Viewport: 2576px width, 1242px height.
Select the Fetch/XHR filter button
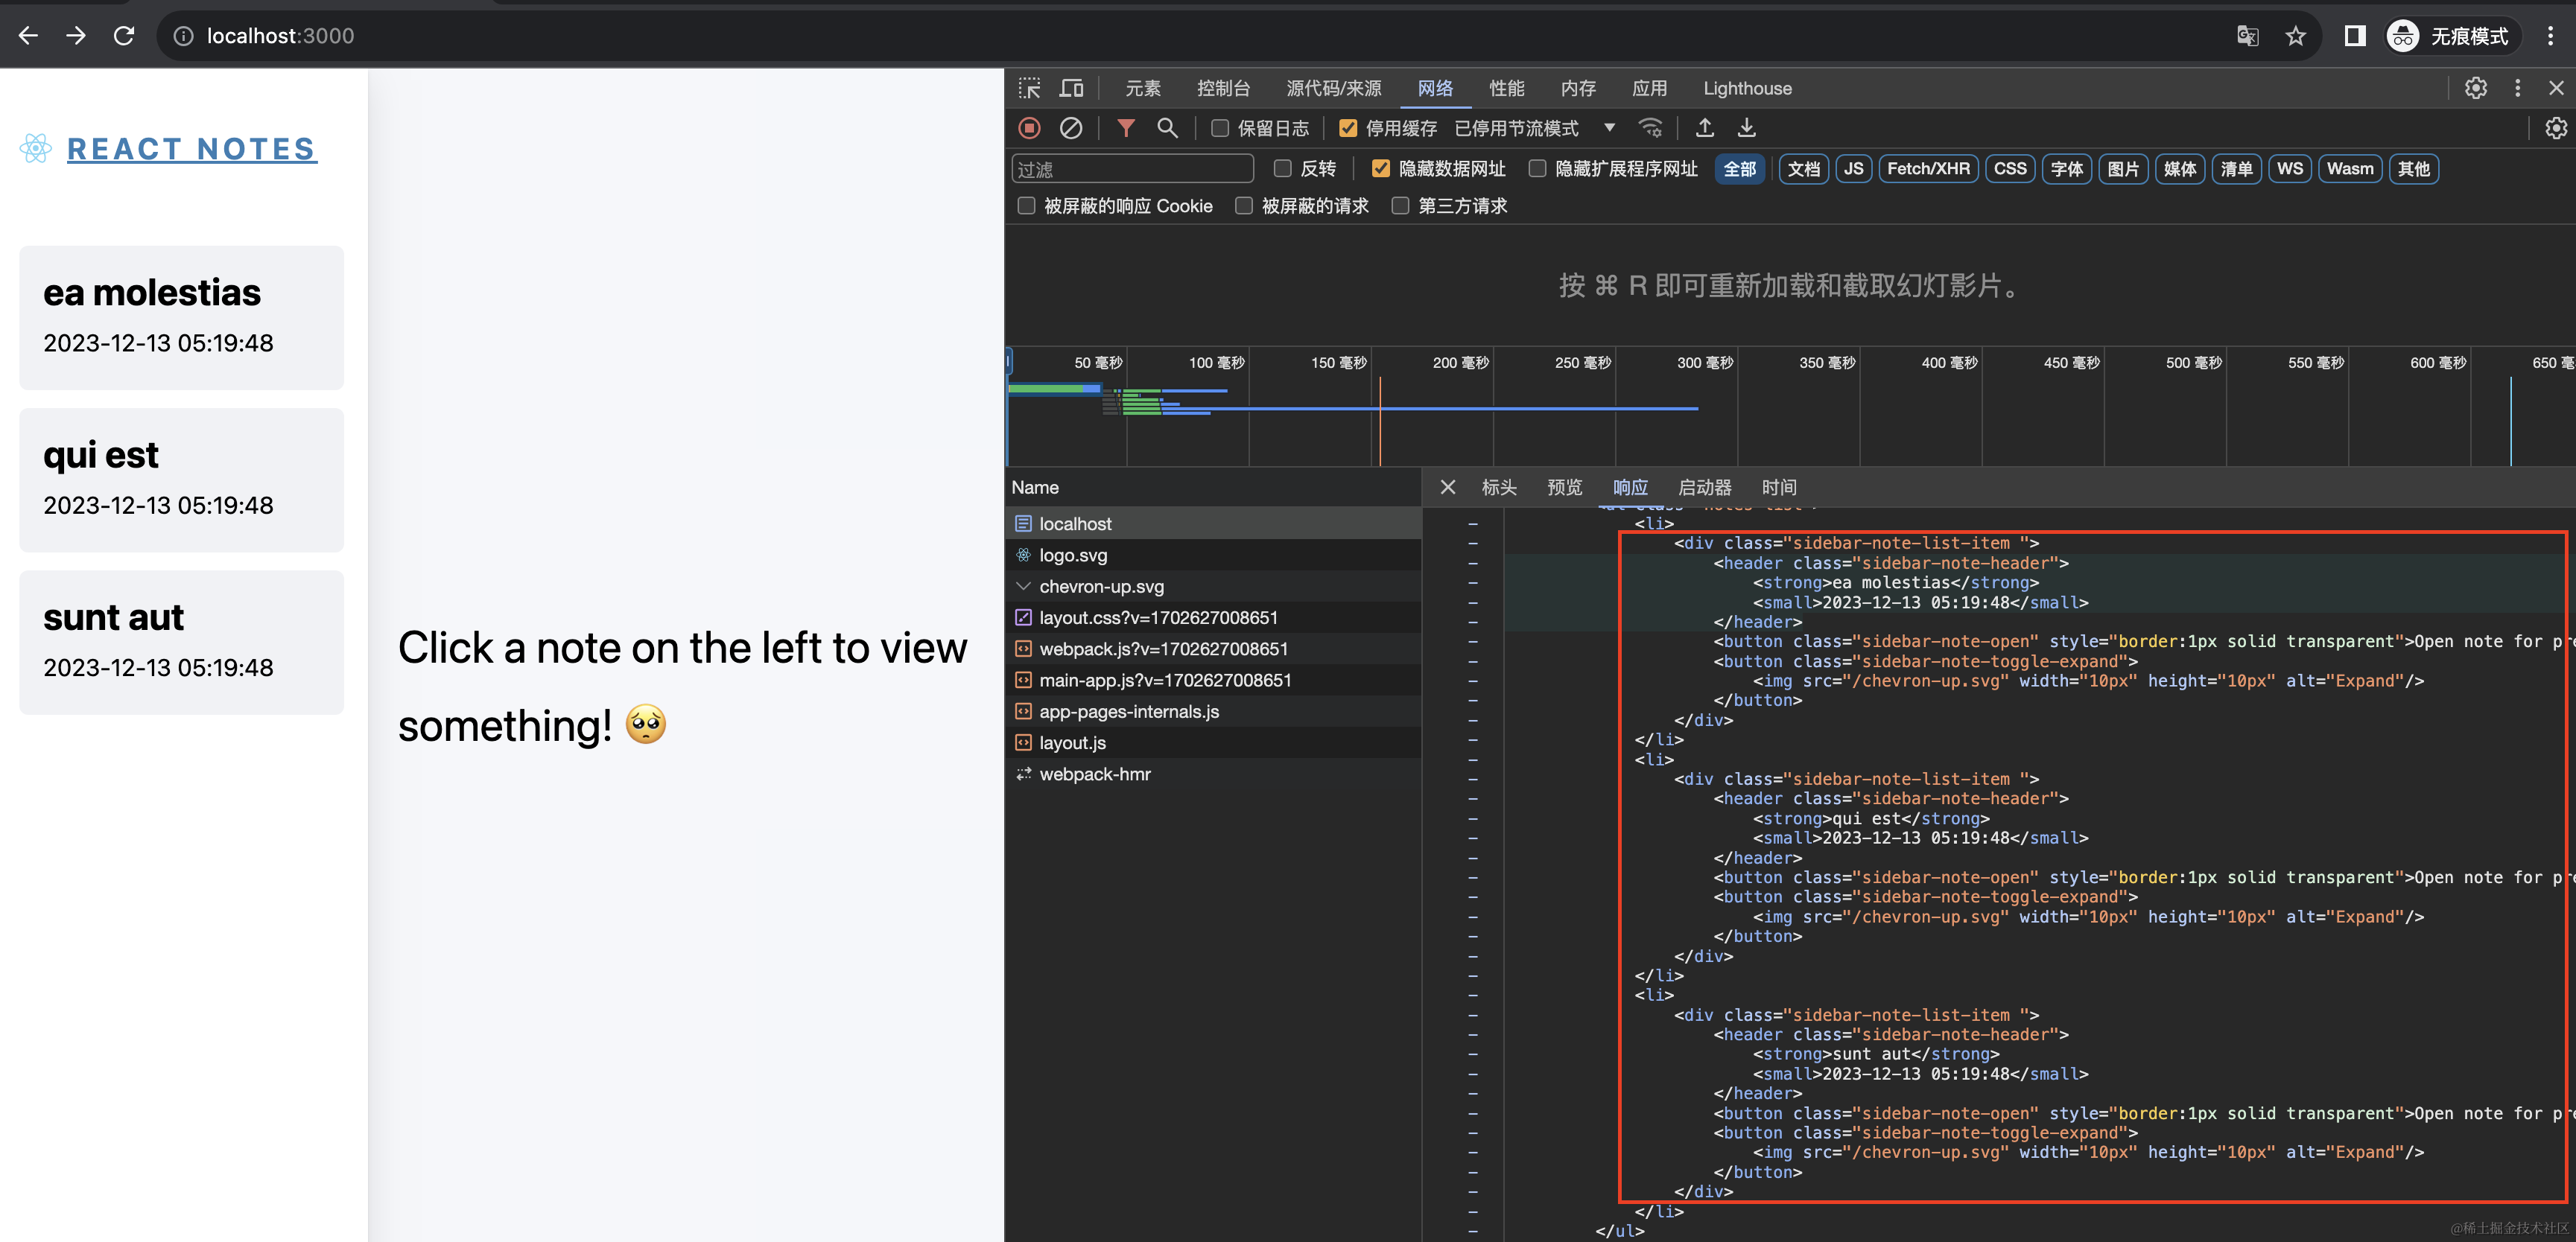1927,169
